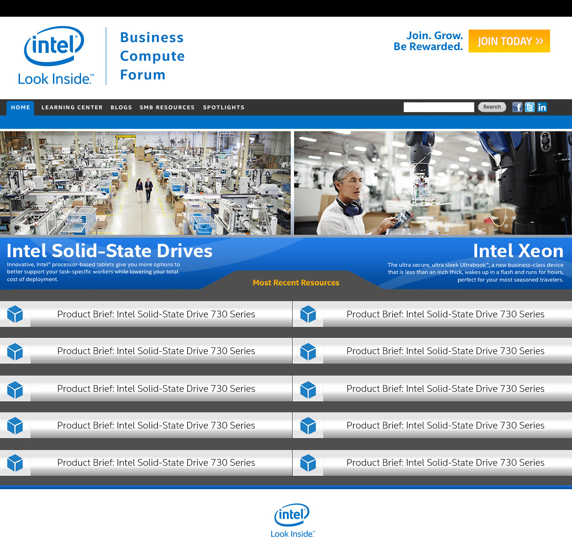Open the factory floor banner image
Viewport: 572px width, 555px height.
(145, 183)
